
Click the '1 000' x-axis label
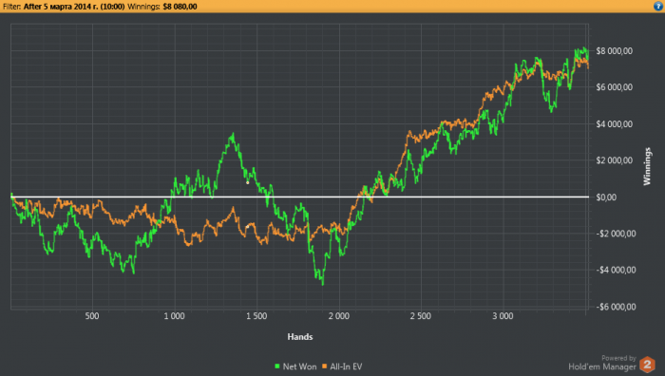tap(174, 316)
